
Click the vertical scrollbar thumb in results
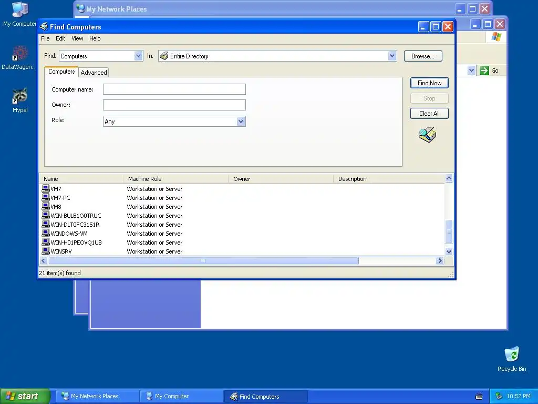click(449, 231)
